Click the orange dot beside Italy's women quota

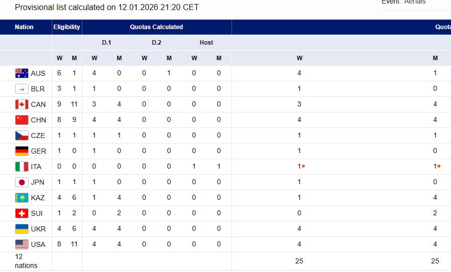point(303,166)
